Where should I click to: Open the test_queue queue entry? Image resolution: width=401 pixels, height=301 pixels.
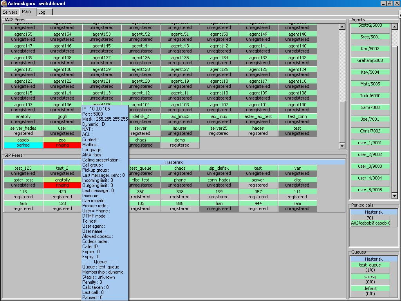click(x=370, y=268)
